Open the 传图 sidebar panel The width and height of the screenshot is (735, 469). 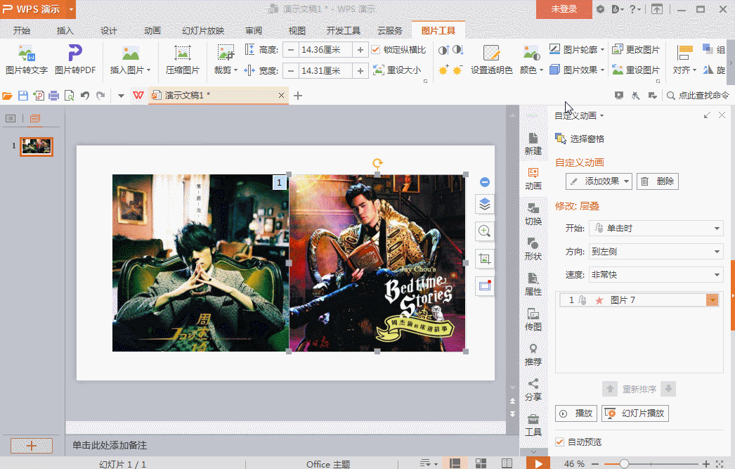(x=533, y=320)
